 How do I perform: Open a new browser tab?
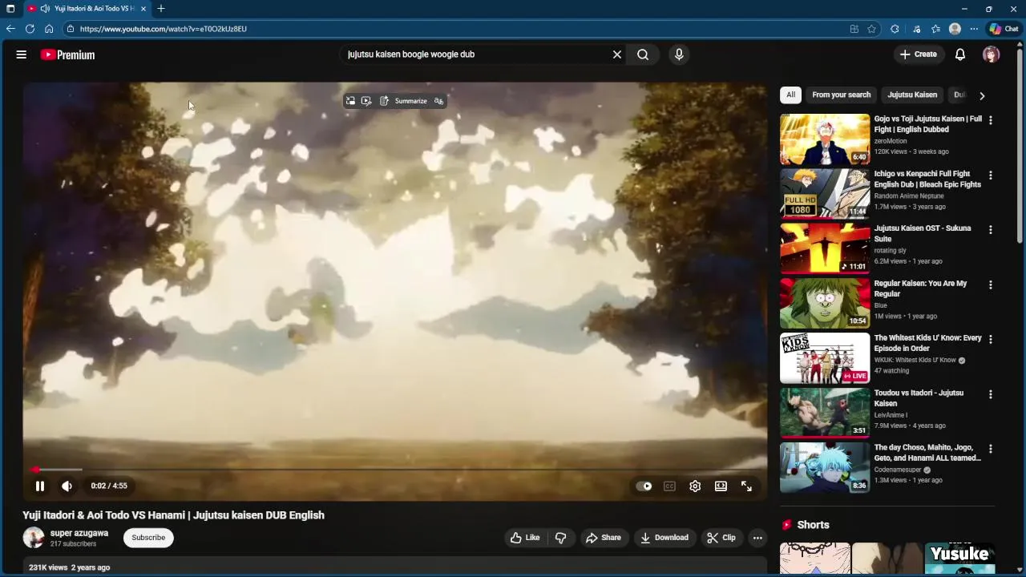(x=161, y=9)
